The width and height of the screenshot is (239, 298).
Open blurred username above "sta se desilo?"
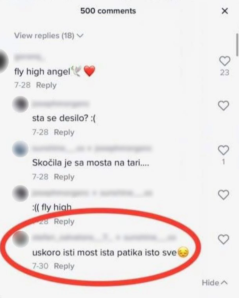pyautogui.click(x=61, y=104)
